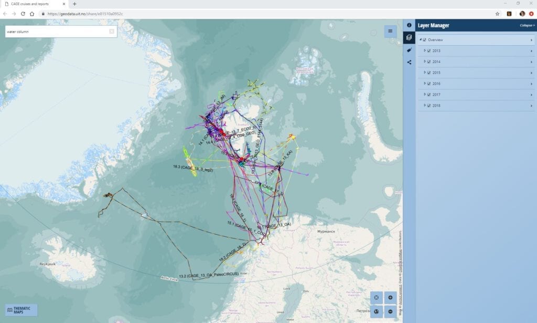Close the CAGE cruises and reports tab
The width and height of the screenshot is (537, 323).
click(63, 4)
